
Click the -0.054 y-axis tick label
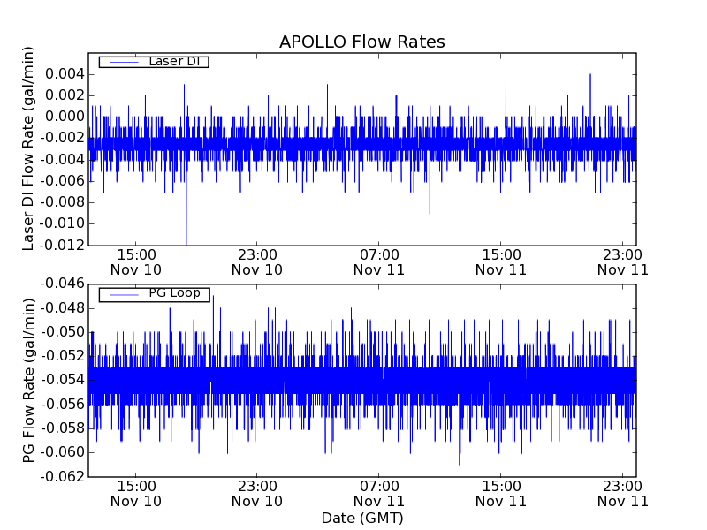coord(62,380)
